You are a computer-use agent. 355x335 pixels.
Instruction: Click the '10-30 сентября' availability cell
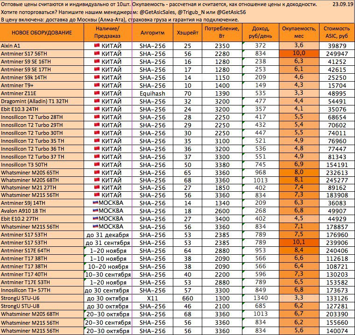108,274
